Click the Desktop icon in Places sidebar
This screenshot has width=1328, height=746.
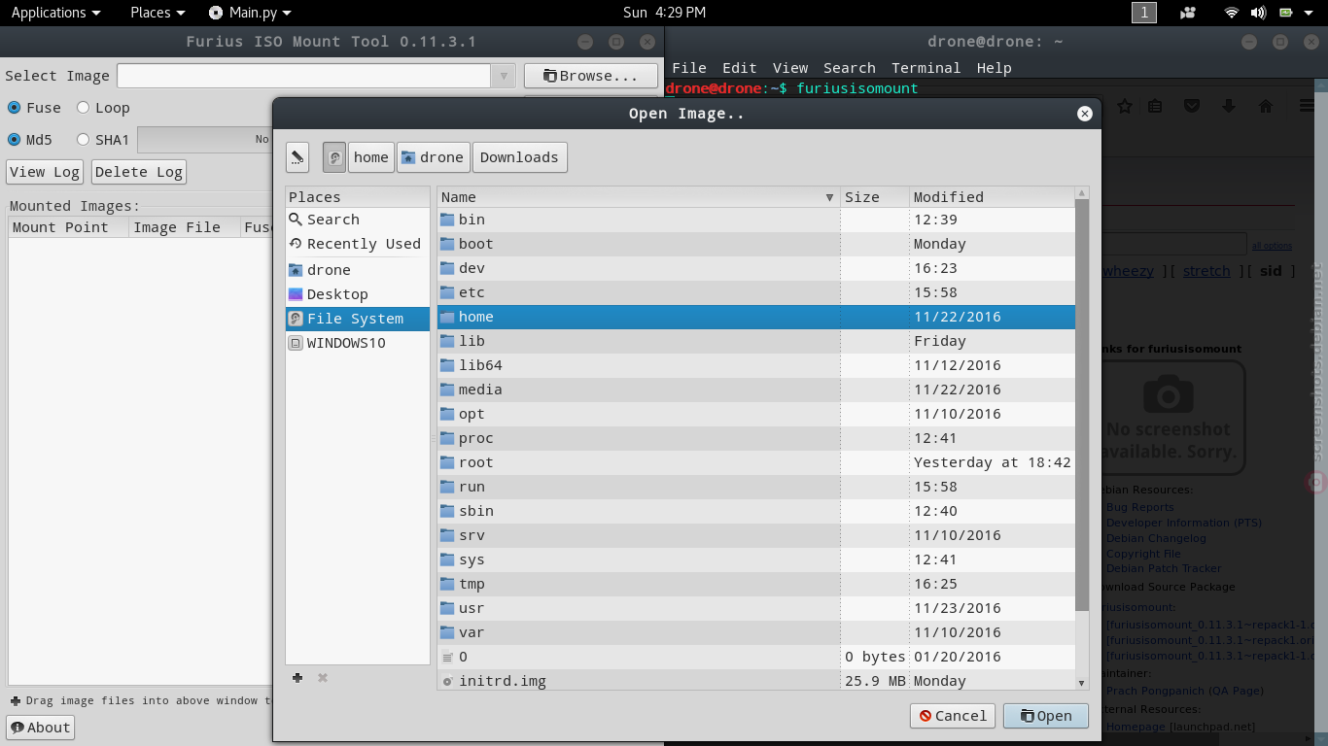[296, 294]
